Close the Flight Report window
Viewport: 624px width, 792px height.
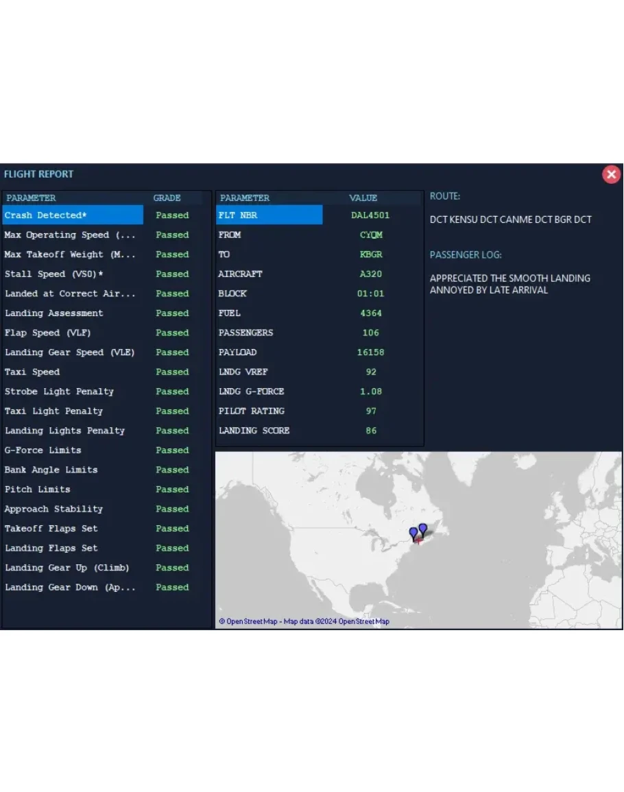[611, 174]
